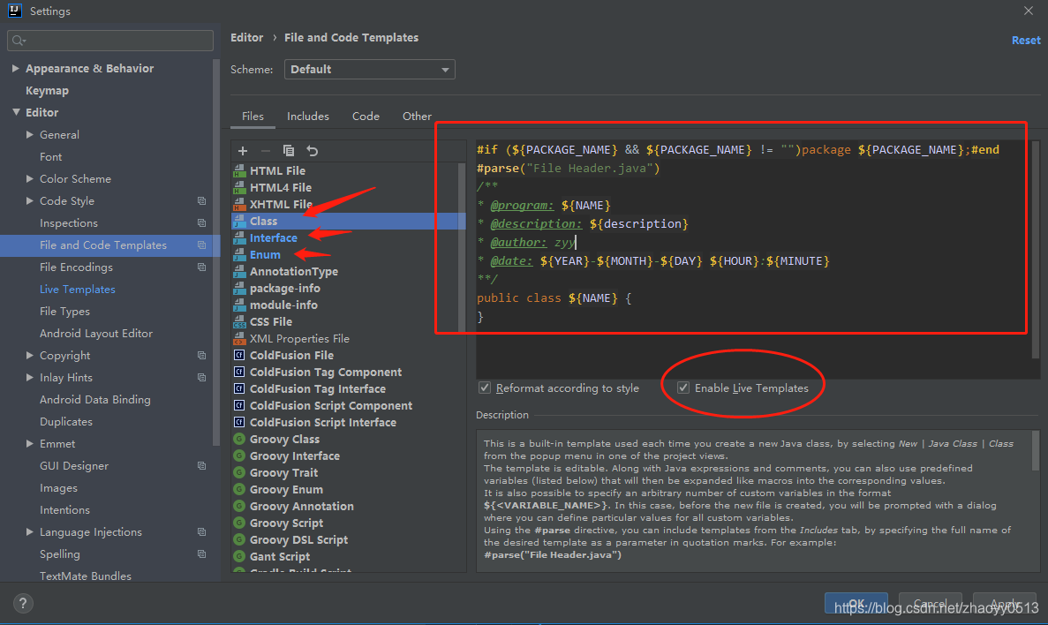Click the ColdFusion File icon
Image resolution: width=1048 pixels, height=625 pixels.
tap(239, 355)
